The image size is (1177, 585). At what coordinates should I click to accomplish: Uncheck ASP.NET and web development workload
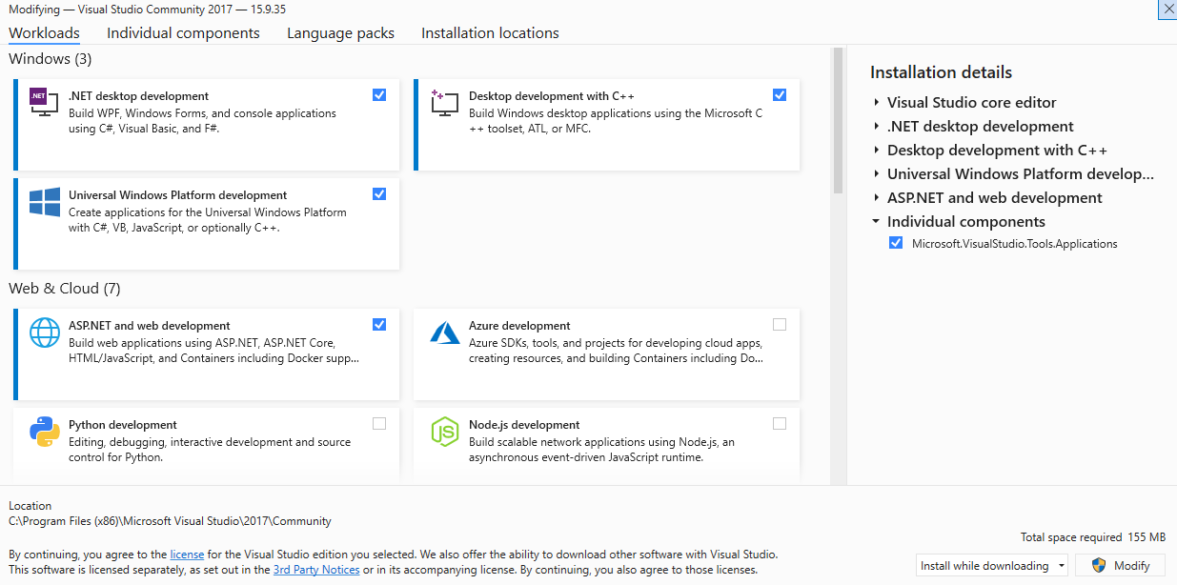coord(379,324)
